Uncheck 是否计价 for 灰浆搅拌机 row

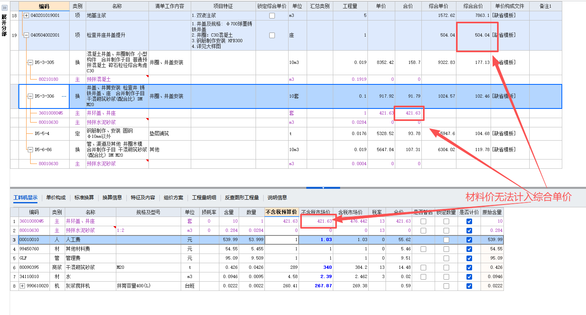tap(469, 286)
